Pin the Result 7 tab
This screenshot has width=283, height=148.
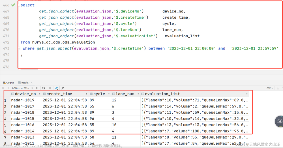63,88
